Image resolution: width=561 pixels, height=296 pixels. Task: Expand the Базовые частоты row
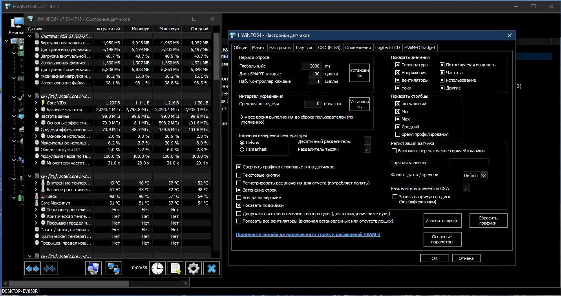36,110
